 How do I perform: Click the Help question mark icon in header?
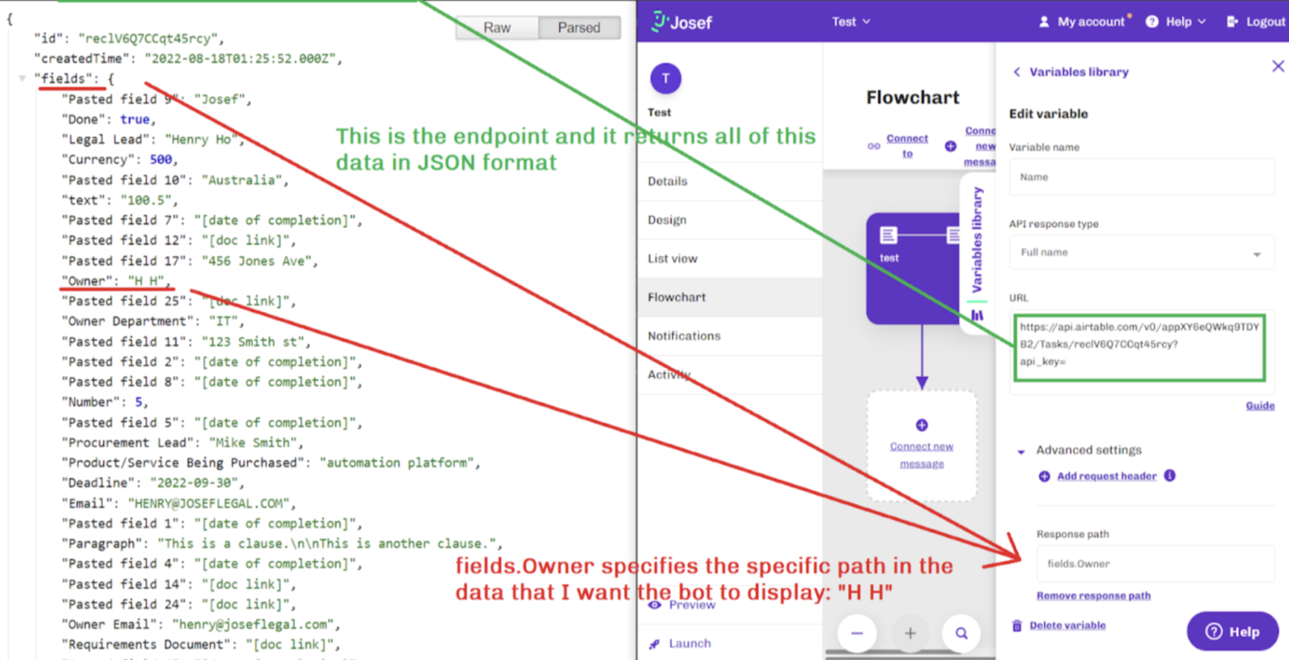click(1152, 22)
